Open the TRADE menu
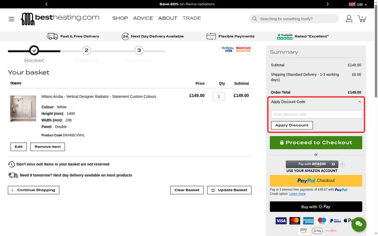The width and height of the screenshot is (378, 236). pyautogui.click(x=192, y=18)
